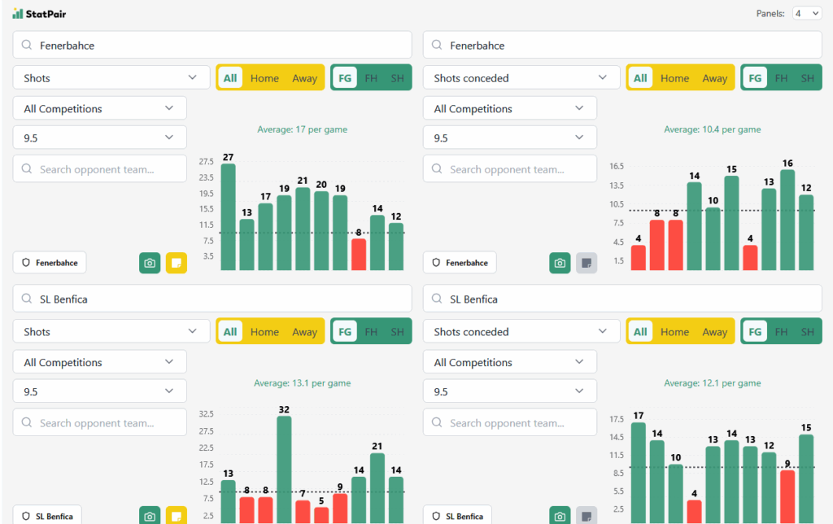This screenshot has height=524, width=833.
Task: Select All filter in Fenerbahce Shots panel
Action: pyautogui.click(x=230, y=78)
